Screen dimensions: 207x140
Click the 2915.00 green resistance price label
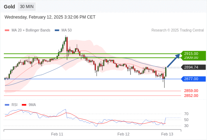click(x=193, y=54)
